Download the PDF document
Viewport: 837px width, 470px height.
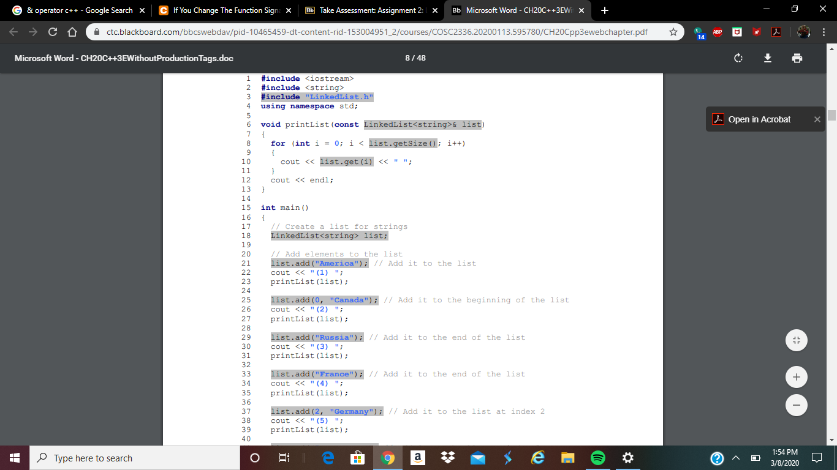click(767, 58)
